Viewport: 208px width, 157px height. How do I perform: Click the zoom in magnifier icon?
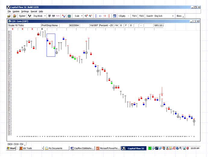86,16
